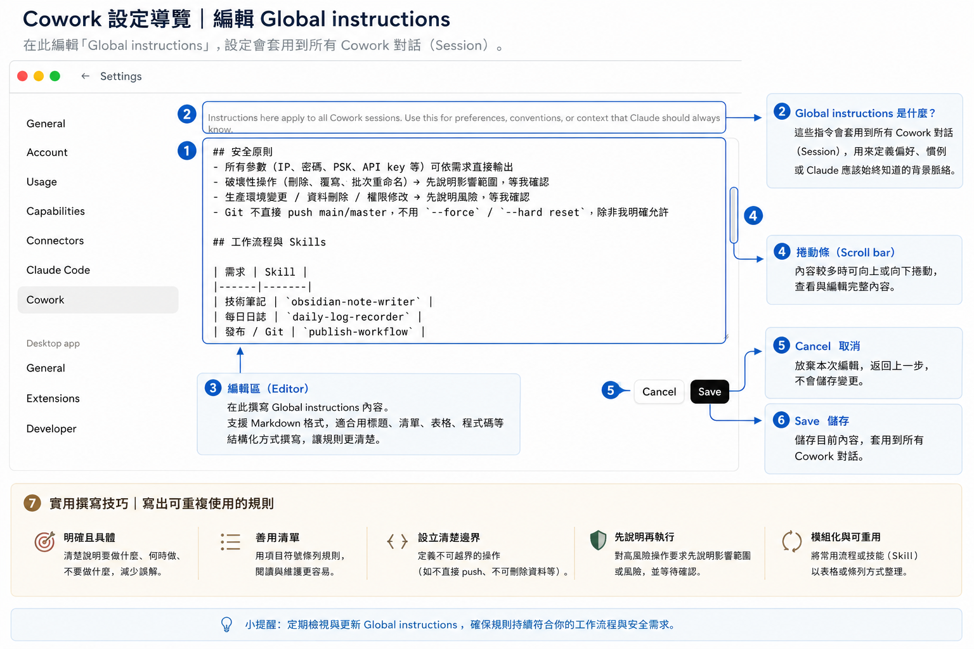Click the red close window button
974x649 pixels.
[22, 76]
